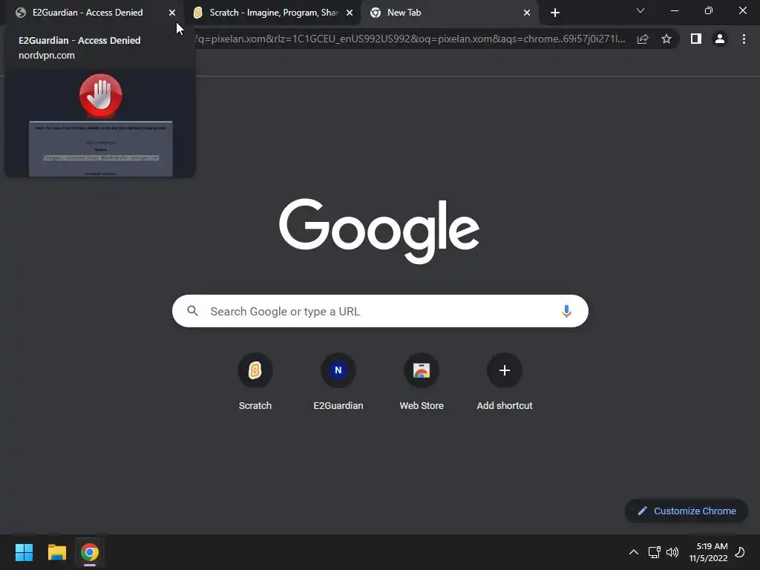Screen dimensions: 760x570
Task: Restore down the Chrome window
Action: [709, 10]
